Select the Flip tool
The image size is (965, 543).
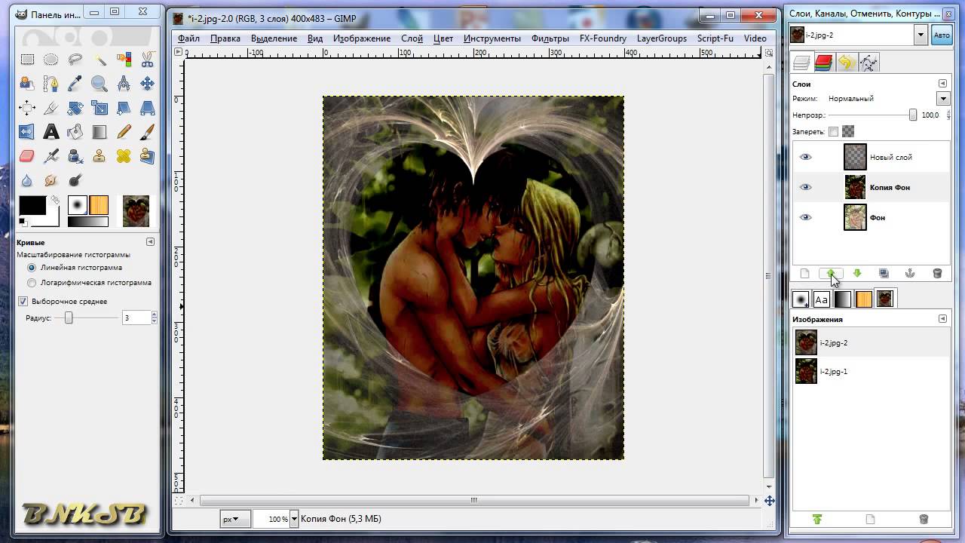27,132
